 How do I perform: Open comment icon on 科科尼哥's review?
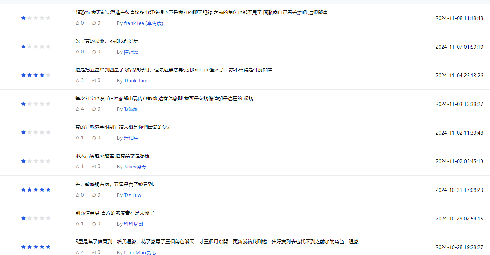pyautogui.click(x=94, y=224)
